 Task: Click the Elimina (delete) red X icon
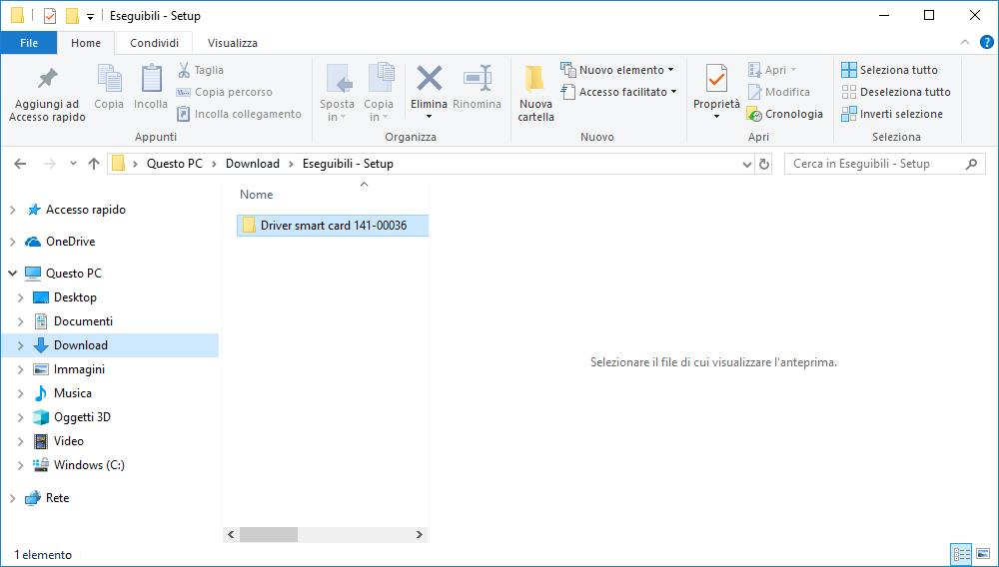(x=430, y=79)
